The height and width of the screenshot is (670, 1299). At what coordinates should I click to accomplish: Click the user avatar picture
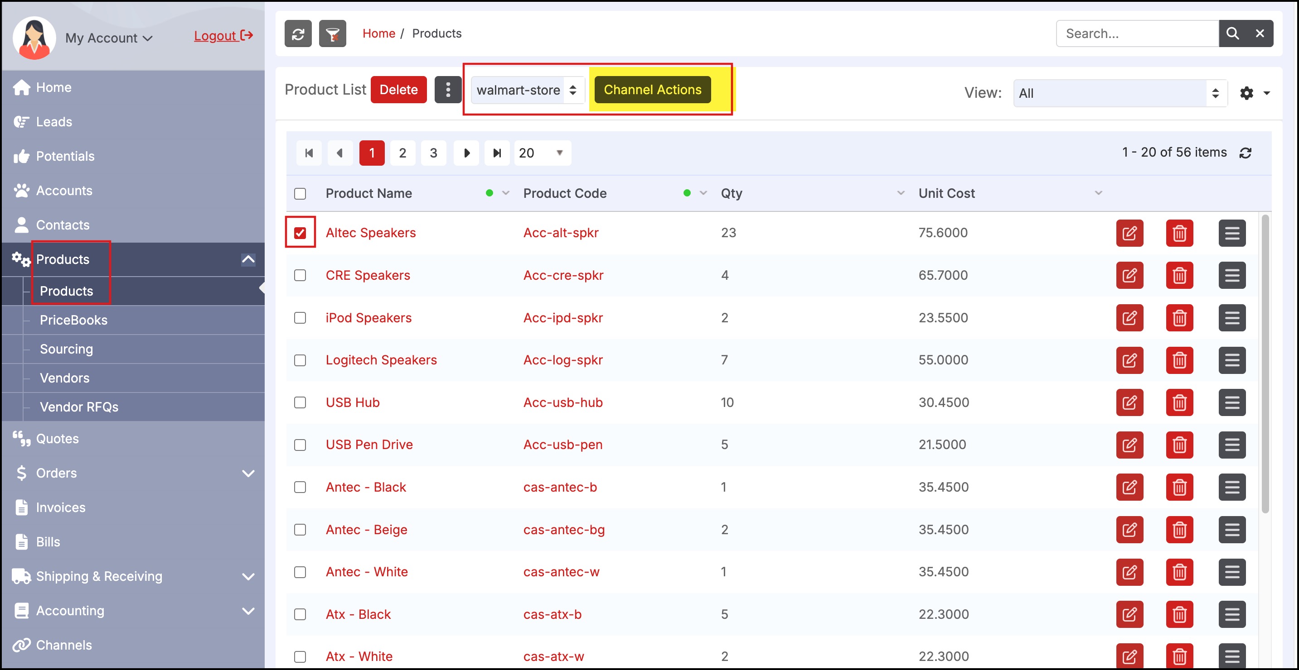pos(34,38)
